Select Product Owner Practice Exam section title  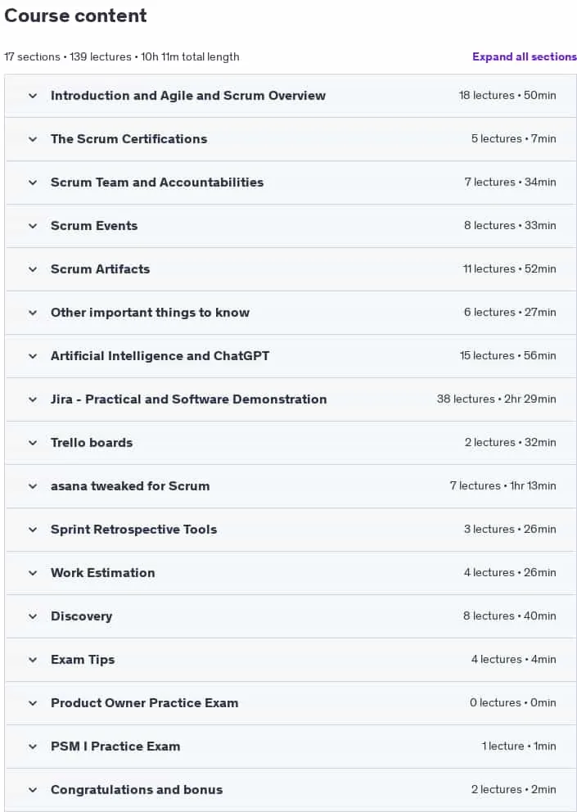145,703
